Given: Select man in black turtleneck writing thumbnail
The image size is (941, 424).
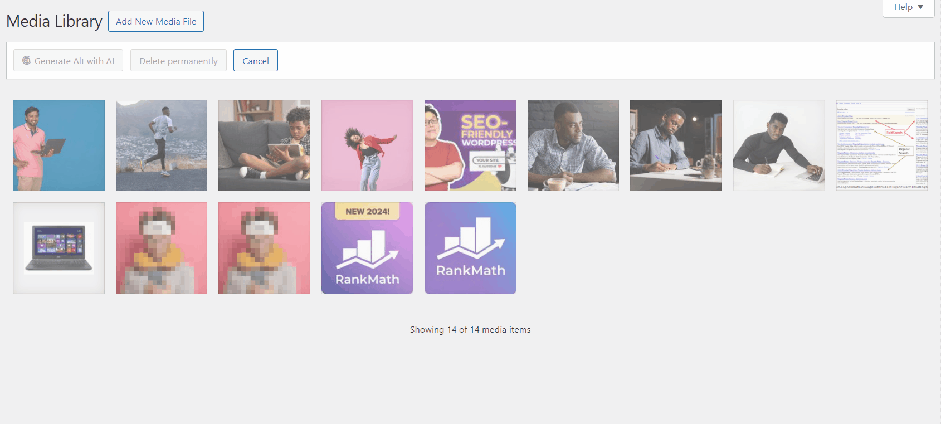Looking at the screenshot, I should [779, 145].
